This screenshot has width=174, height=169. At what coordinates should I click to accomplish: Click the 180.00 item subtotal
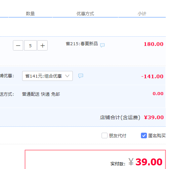153,44
